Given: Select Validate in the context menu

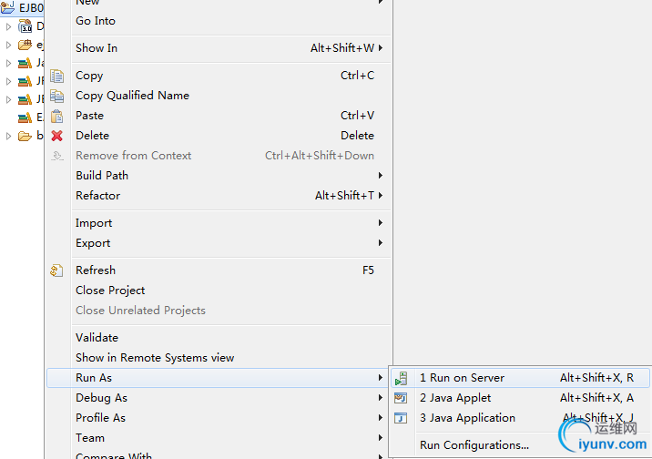Looking at the screenshot, I should click(97, 338).
